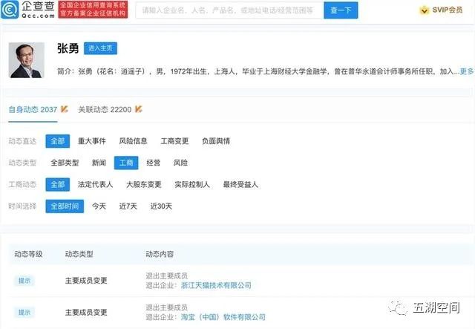The width and height of the screenshot is (475, 329).
Task: Filter by 实际控制人
Action: [192, 184]
